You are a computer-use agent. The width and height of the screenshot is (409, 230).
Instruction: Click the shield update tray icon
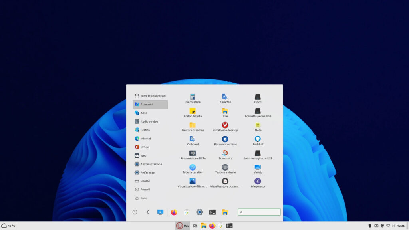point(382,226)
